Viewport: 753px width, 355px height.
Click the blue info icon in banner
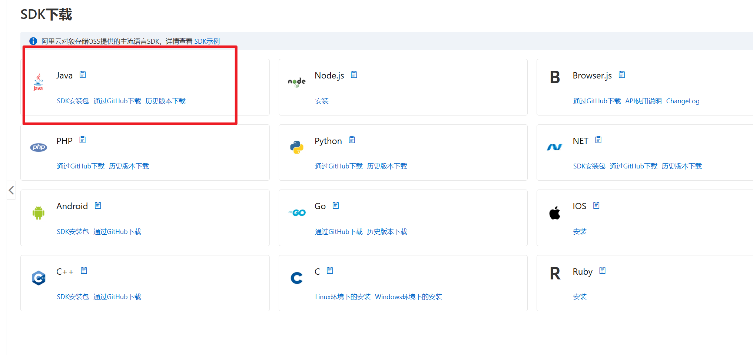point(33,41)
